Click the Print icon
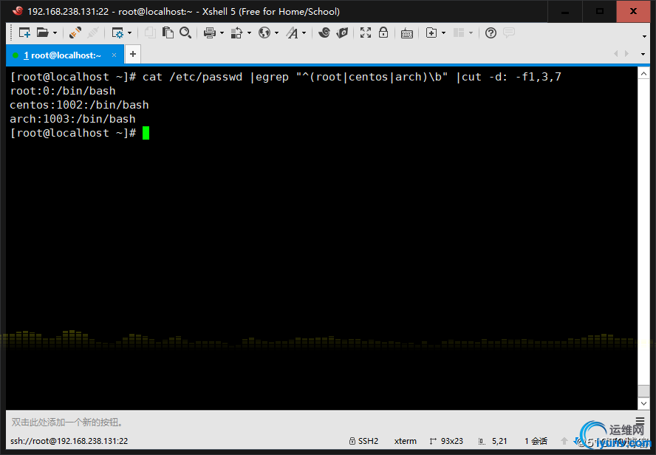The height and width of the screenshot is (455, 656). (210, 32)
